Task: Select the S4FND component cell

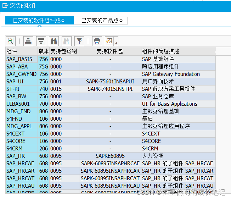Action: click(x=22, y=119)
